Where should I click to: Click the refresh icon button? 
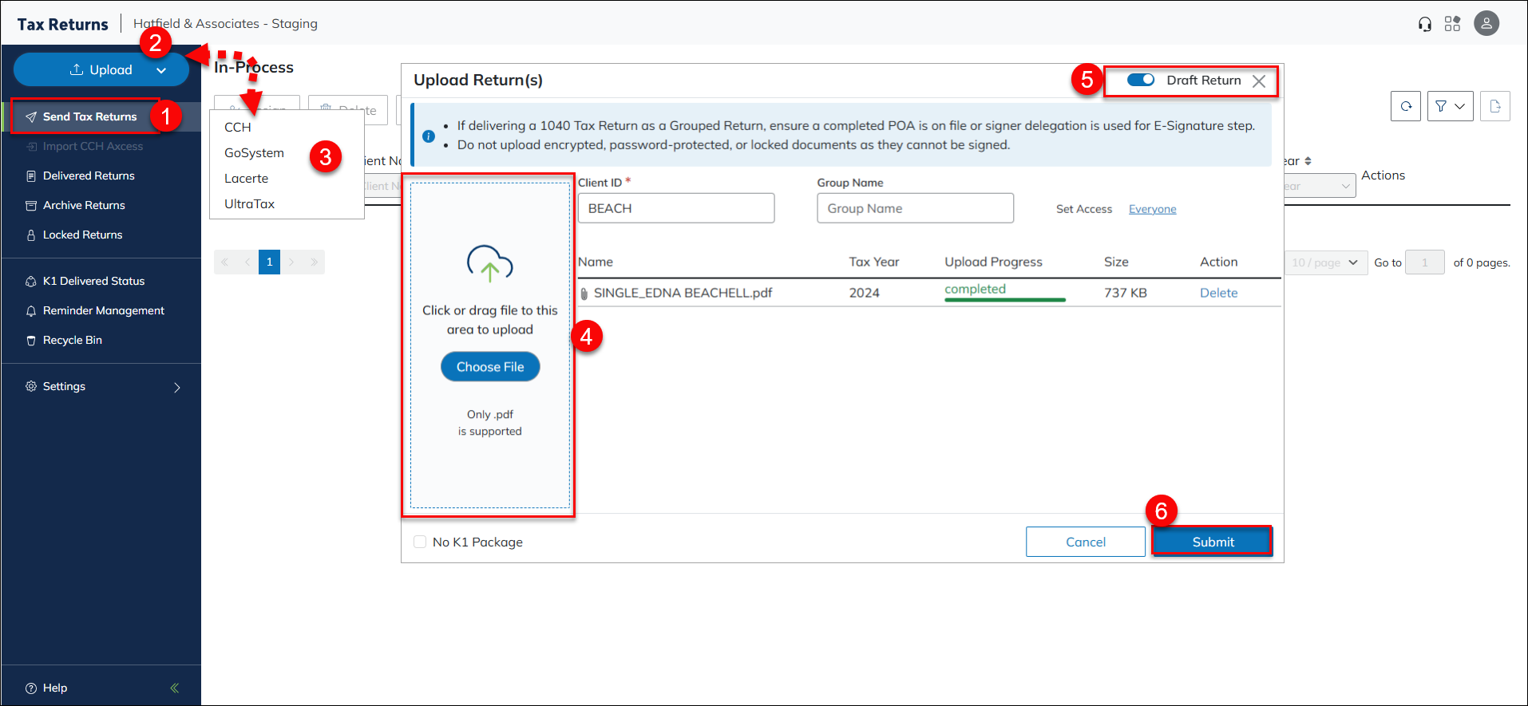click(1405, 106)
